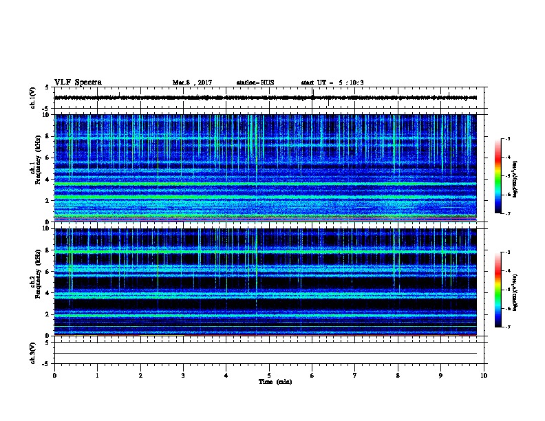Screen dimensions: 545x421
Task: Click the "6" kHz tick of ch.1 spectrogram
Action: pyautogui.click(x=48, y=158)
